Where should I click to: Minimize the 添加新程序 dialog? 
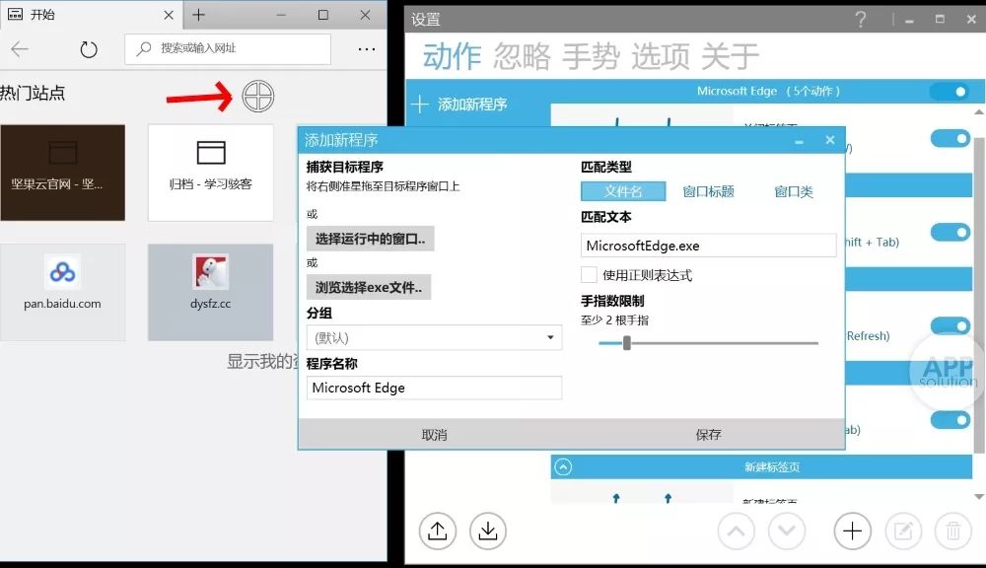799,141
